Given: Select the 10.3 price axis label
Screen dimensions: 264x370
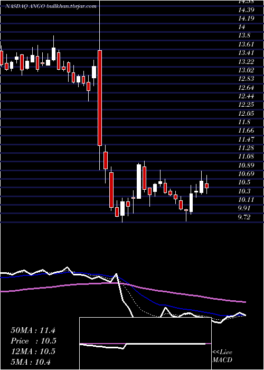Looking at the screenshot, I should pyautogui.click(x=244, y=191).
